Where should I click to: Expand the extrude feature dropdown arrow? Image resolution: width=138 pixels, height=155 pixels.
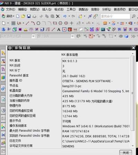pyautogui.click(x=109, y=23)
